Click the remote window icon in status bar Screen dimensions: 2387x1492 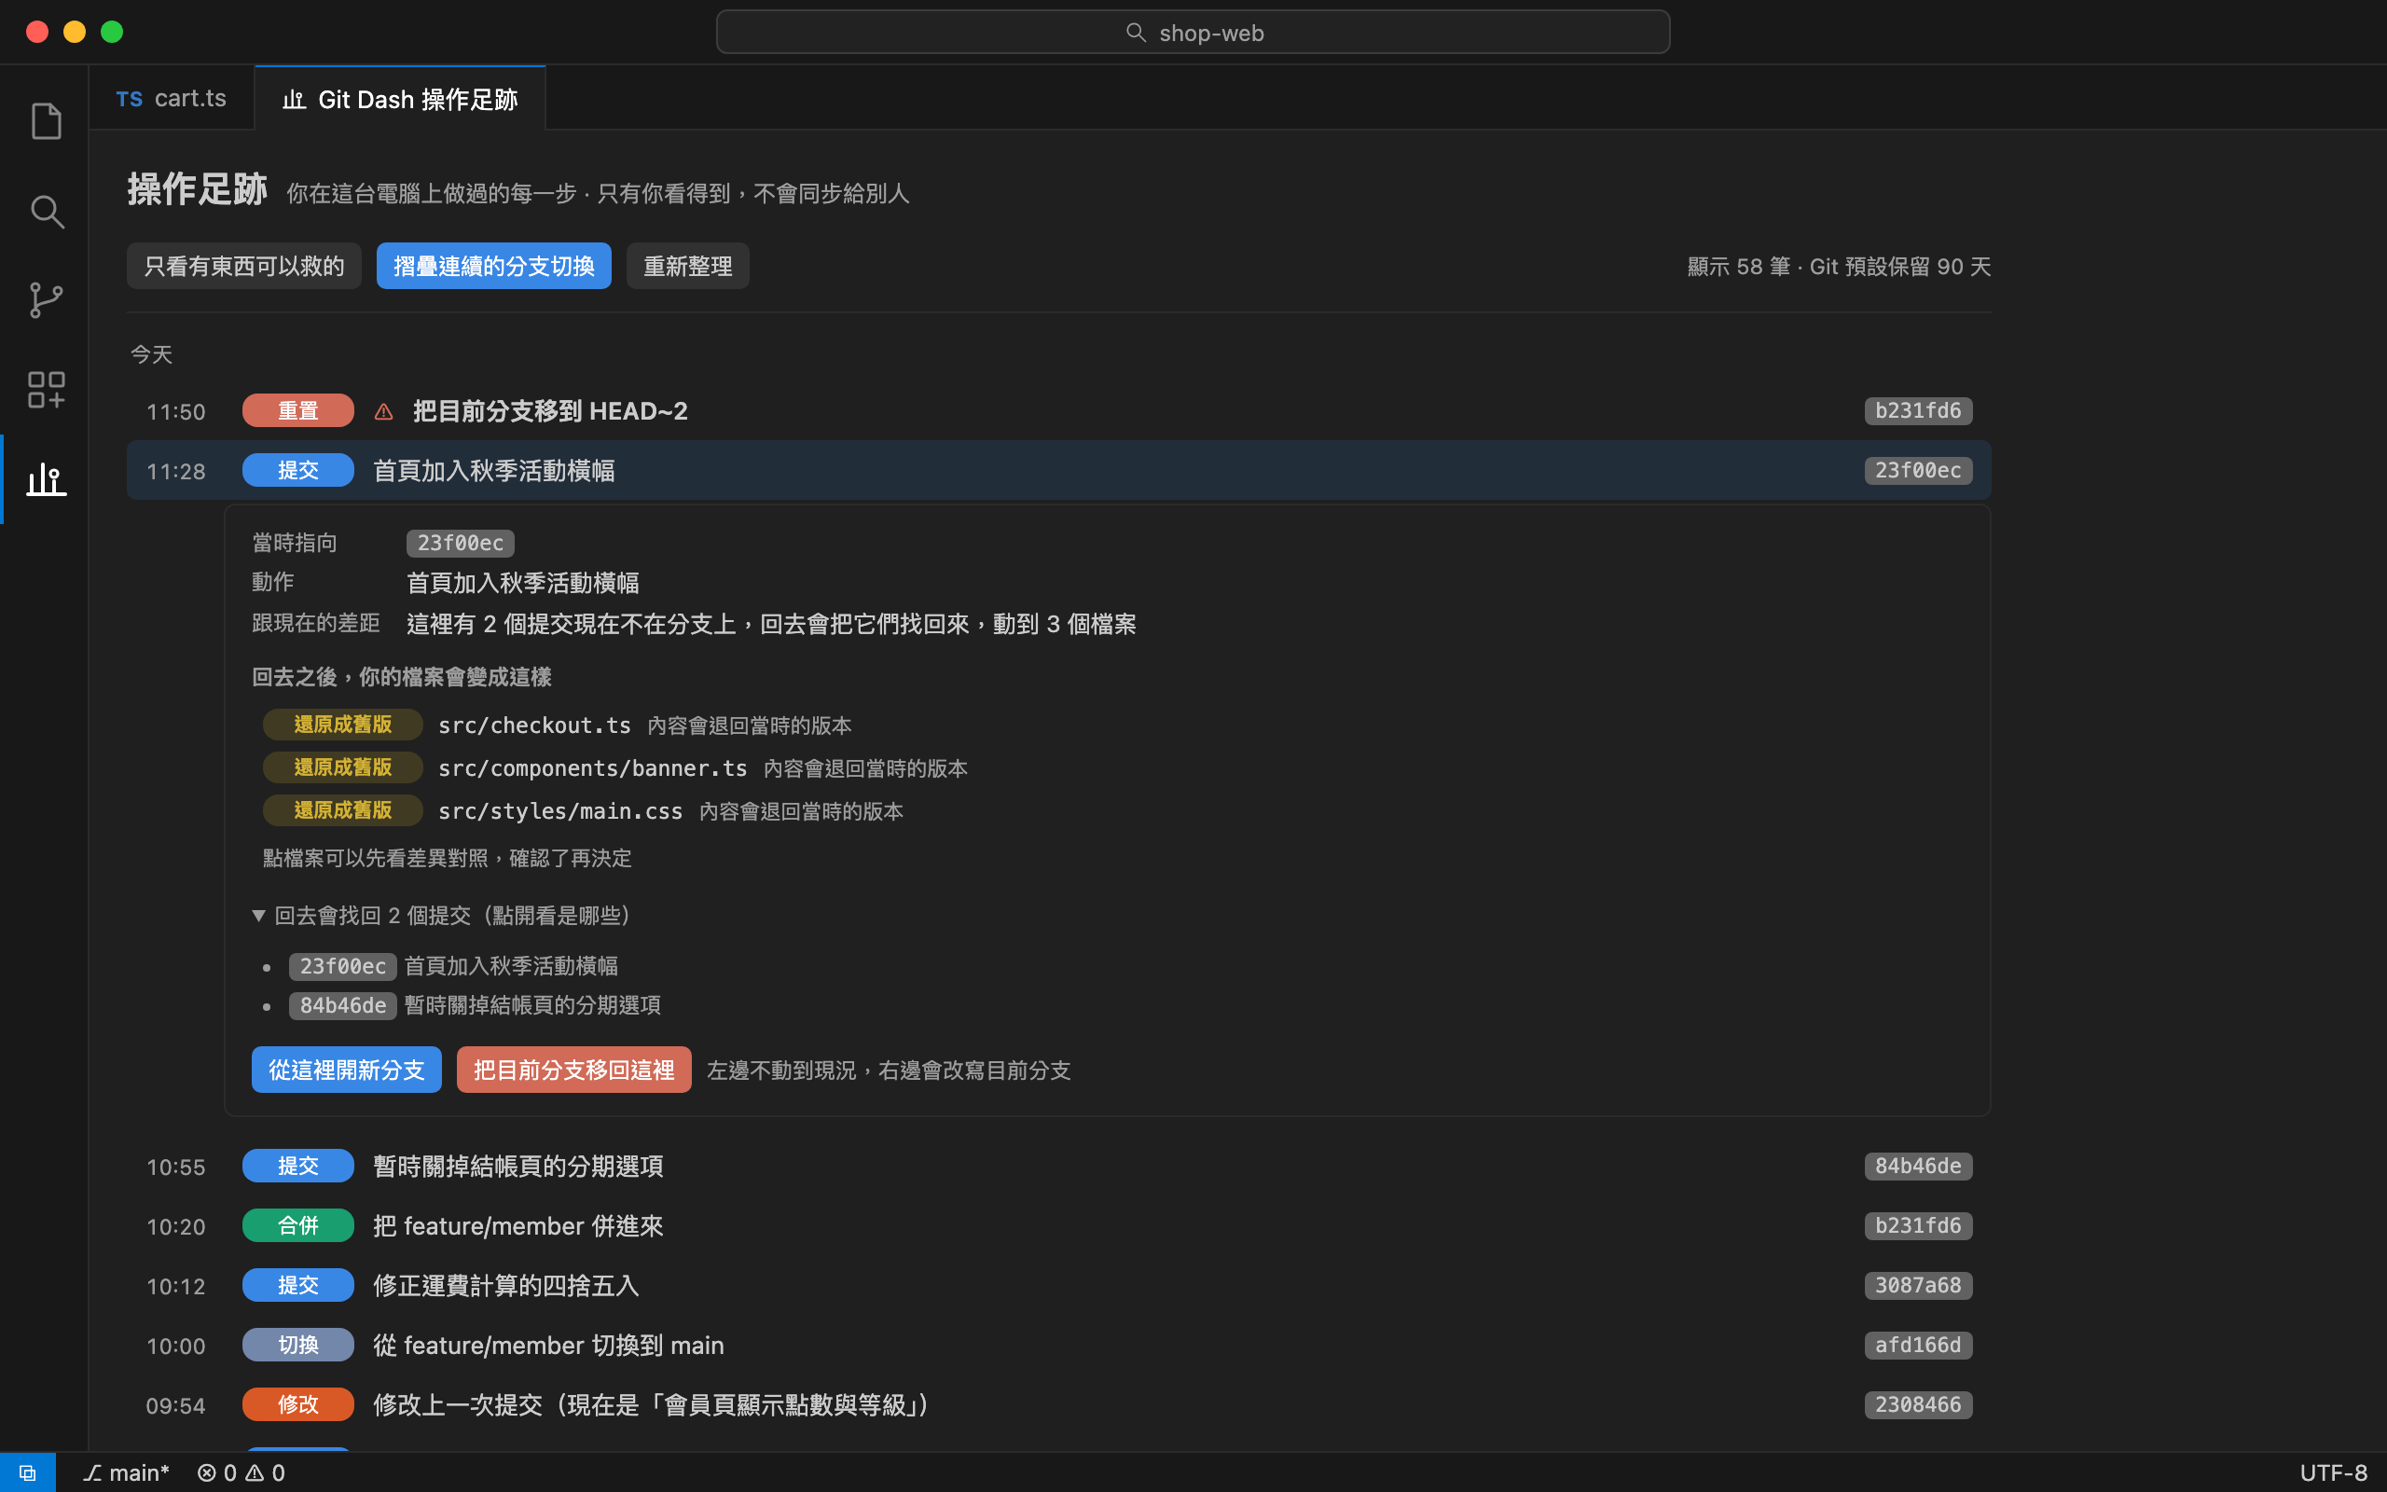[28, 1472]
